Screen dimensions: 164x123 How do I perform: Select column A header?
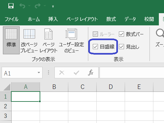pyautogui.click(x=25, y=87)
